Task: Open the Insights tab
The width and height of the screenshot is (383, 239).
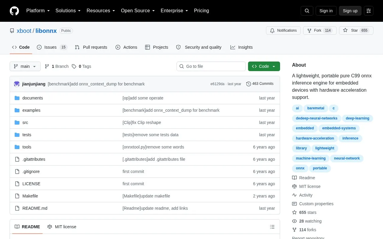Action: point(241,47)
